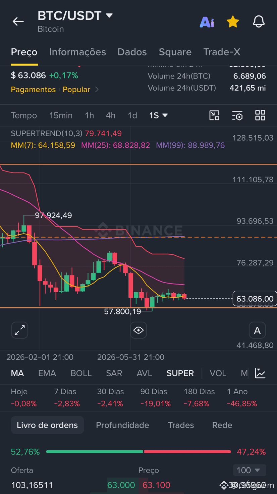
Task: Open the 1S interval dropdown
Action: coord(158,115)
